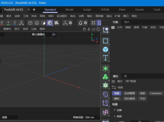
Task: Toggle the Snap magnet icon
Action: (x=81, y=23)
